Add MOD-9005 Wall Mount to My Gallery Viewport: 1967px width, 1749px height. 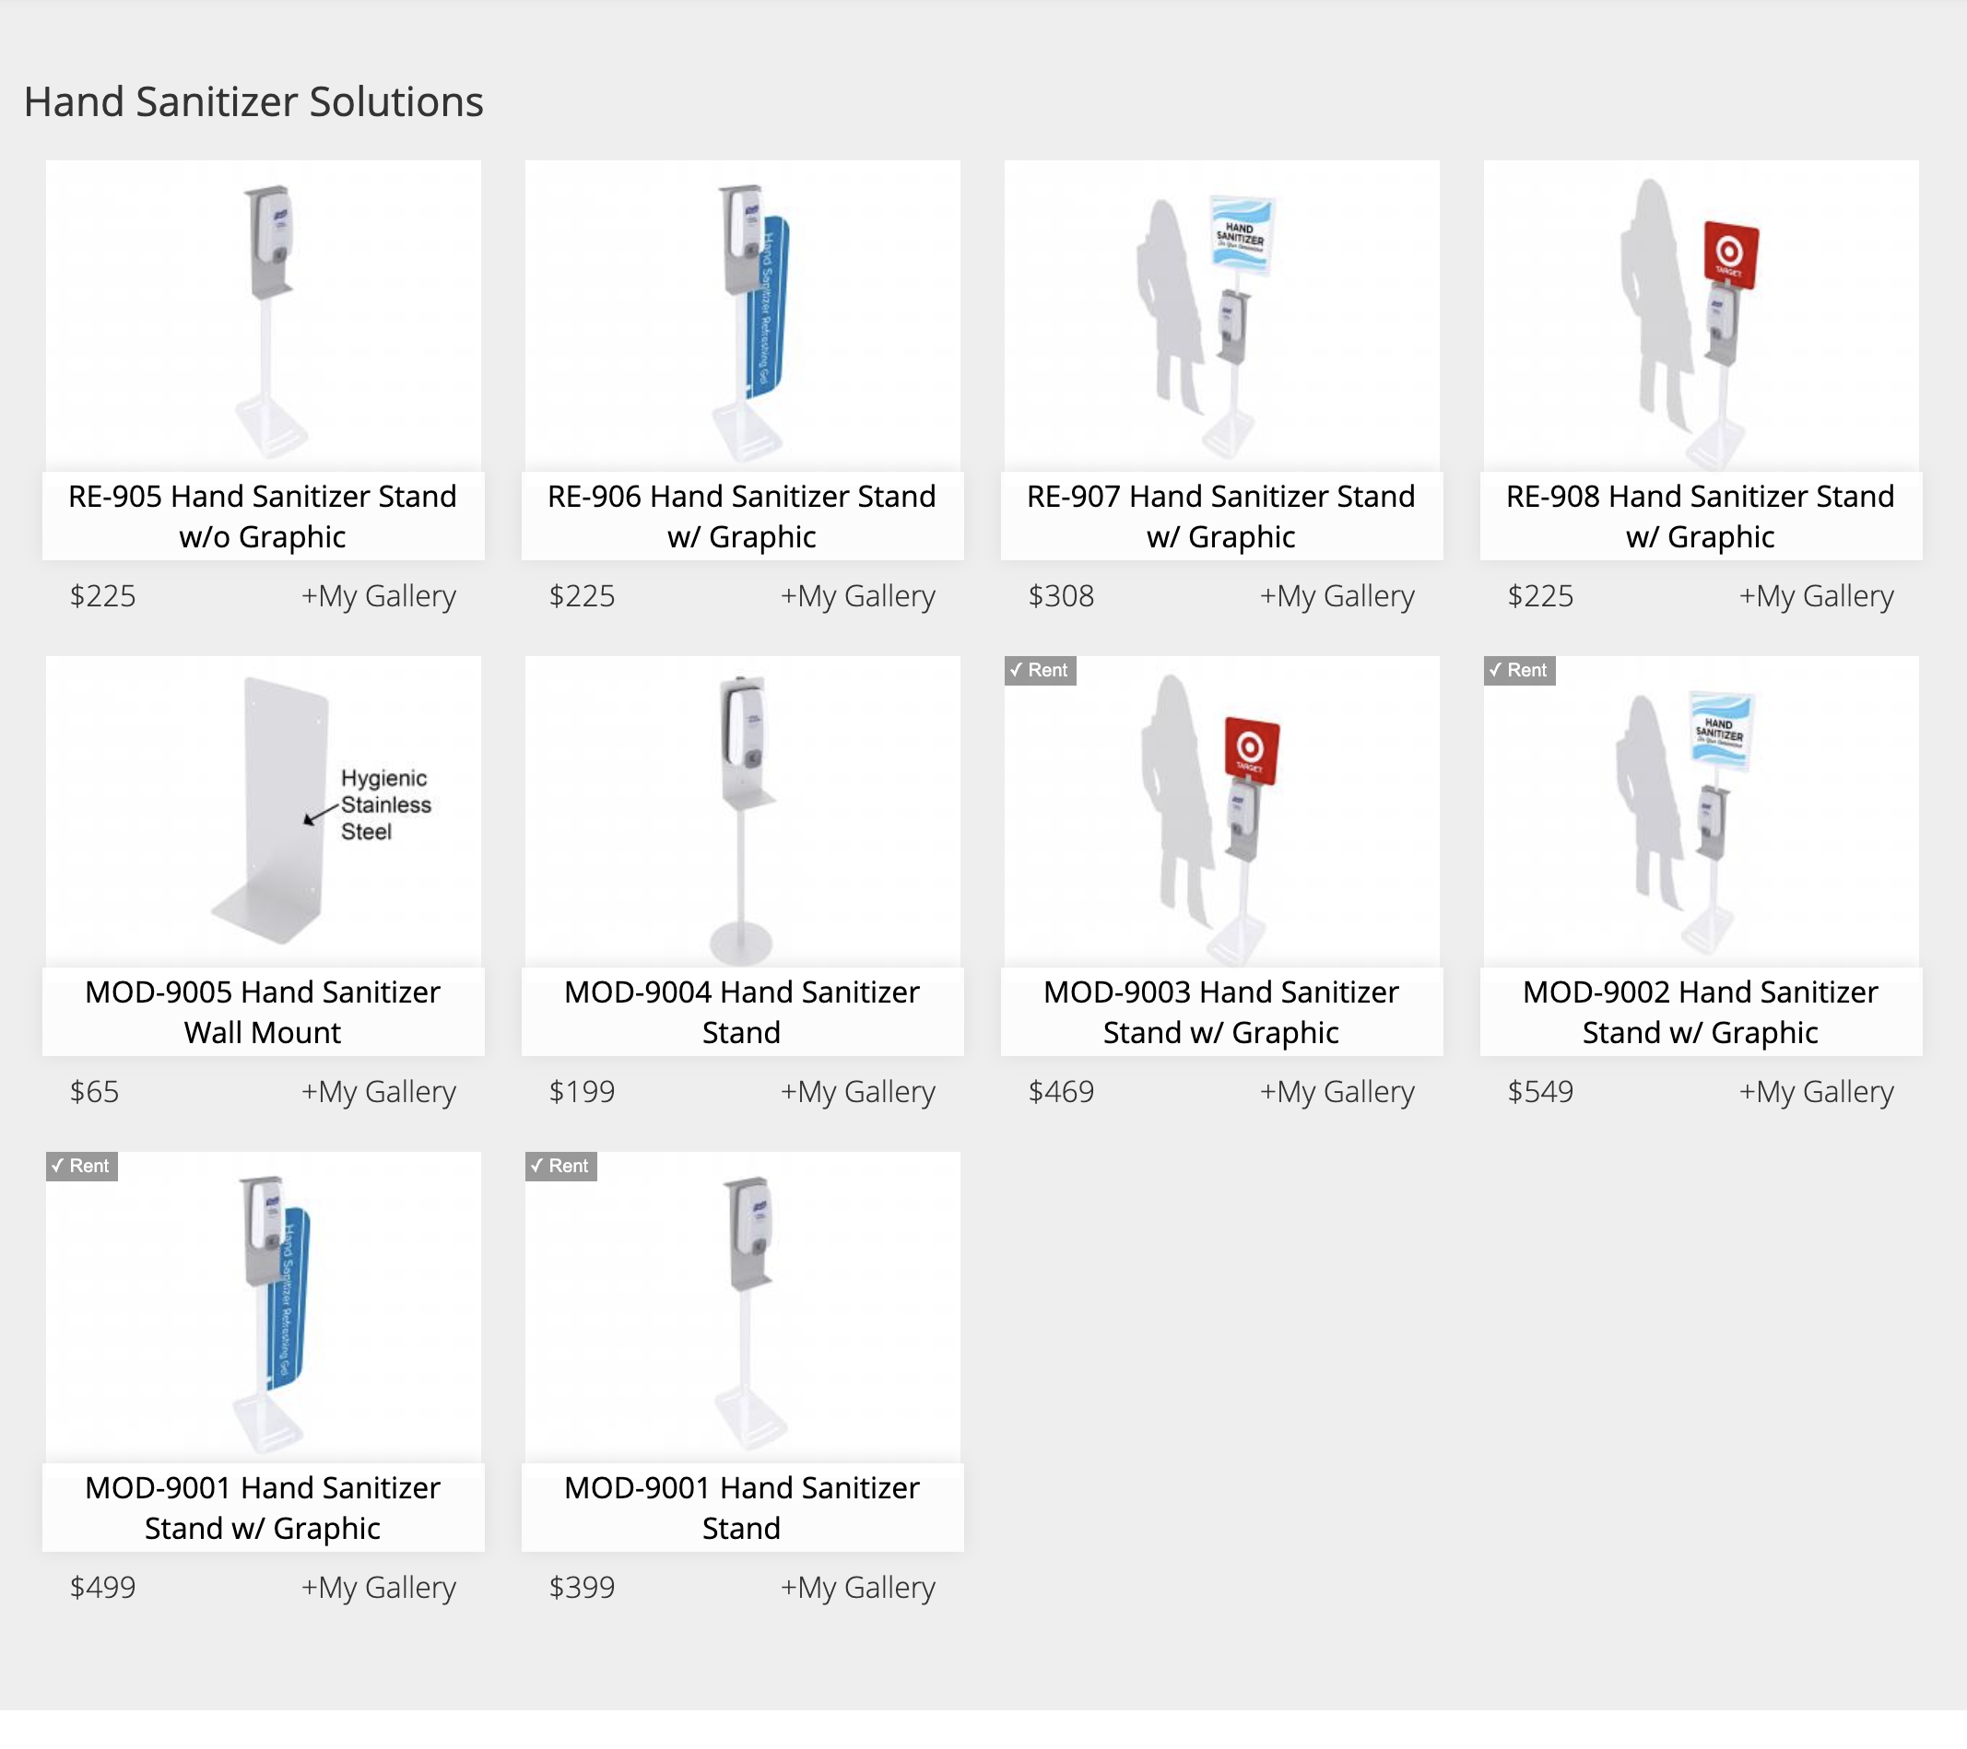pos(379,1092)
